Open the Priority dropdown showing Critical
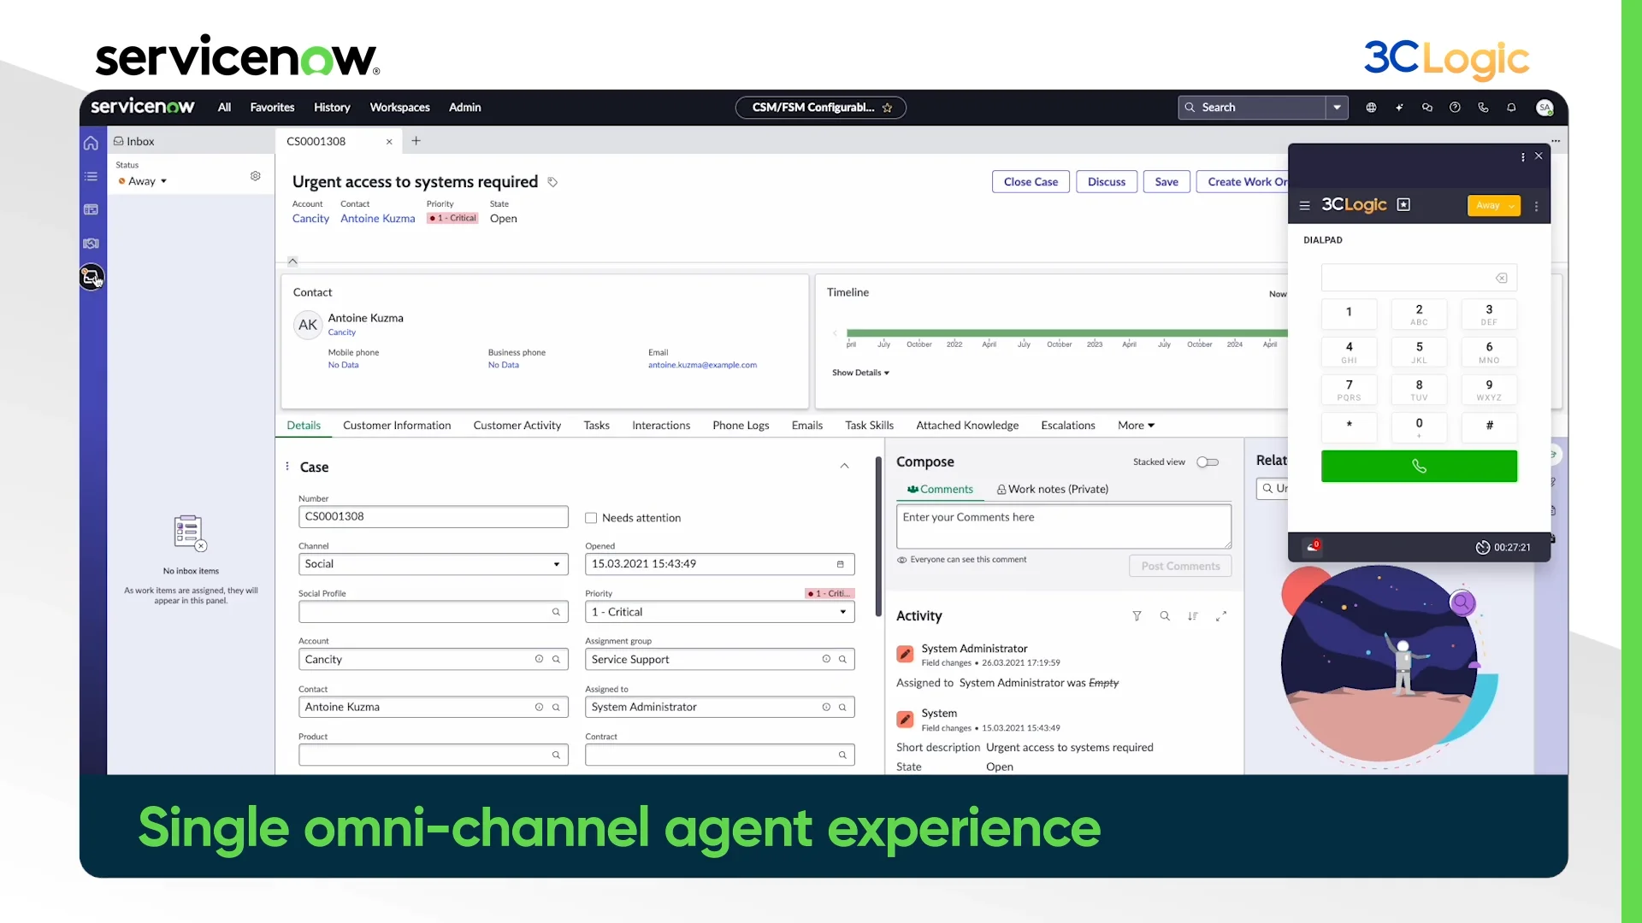The image size is (1642, 923). coord(719,612)
